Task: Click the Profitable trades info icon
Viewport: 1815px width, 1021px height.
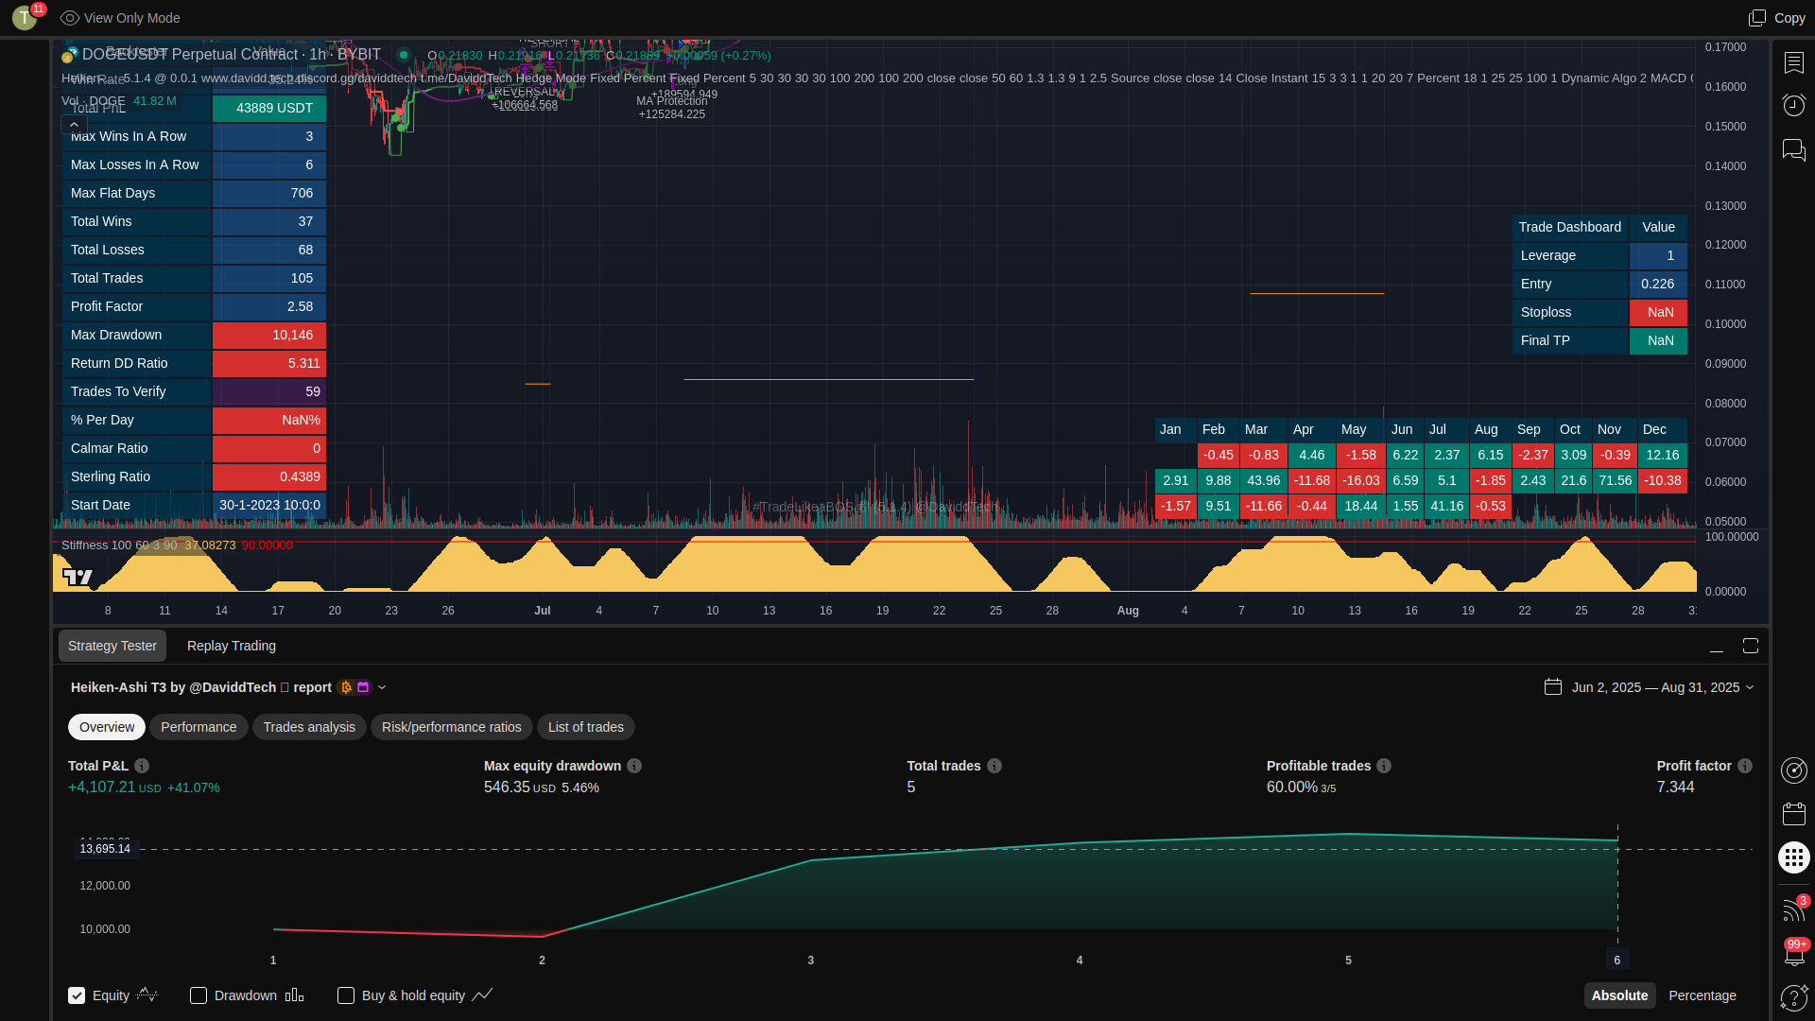Action: click(x=1384, y=766)
